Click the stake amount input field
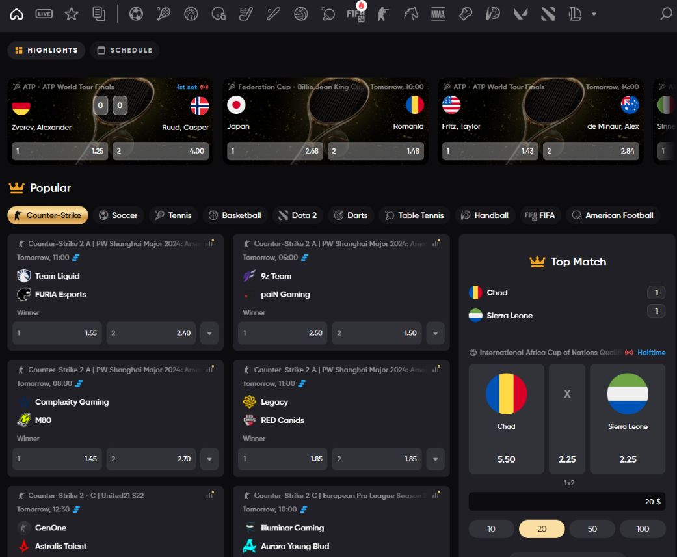Image resolution: width=677 pixels, height=557 pixels. click(x=566, y=502)
